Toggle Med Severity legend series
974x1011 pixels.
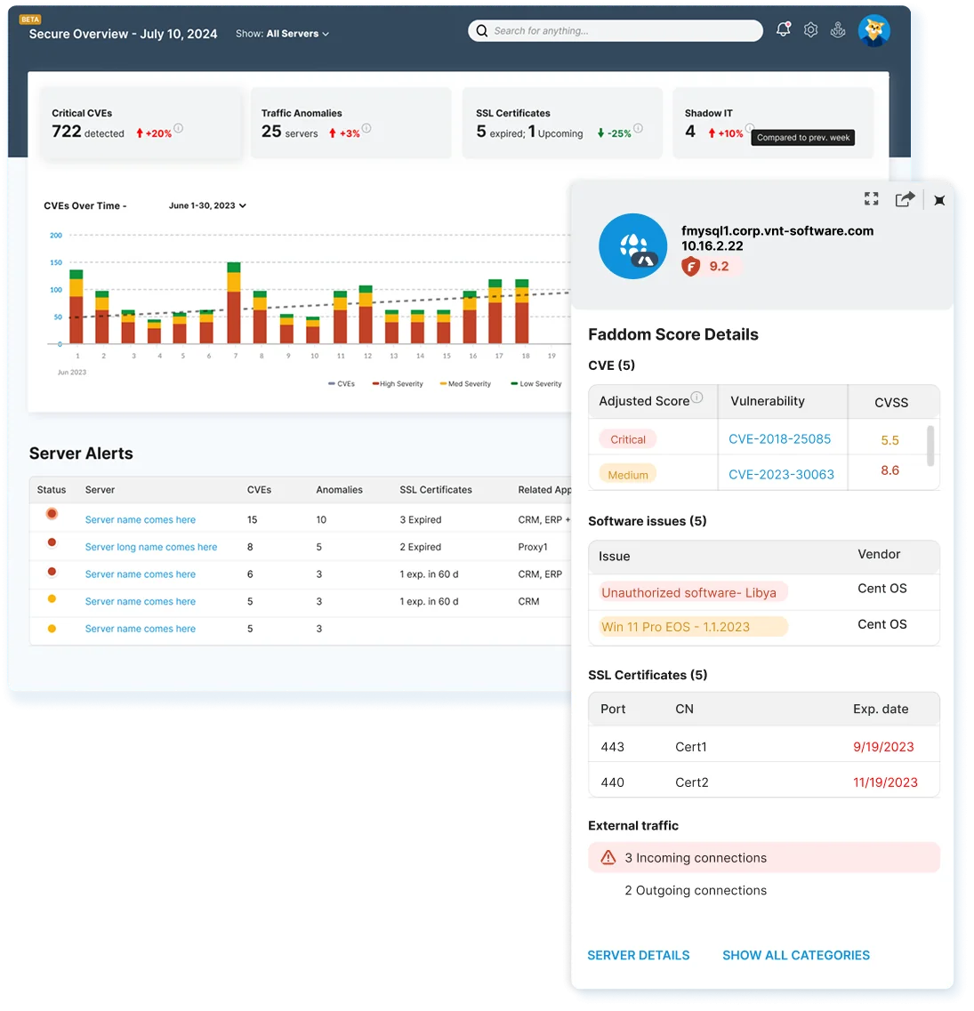[468, 384]
